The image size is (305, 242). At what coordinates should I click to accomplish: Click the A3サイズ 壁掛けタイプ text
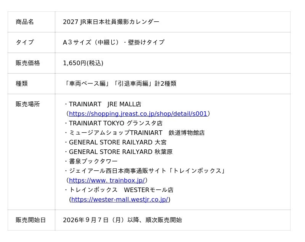point(114,42)
